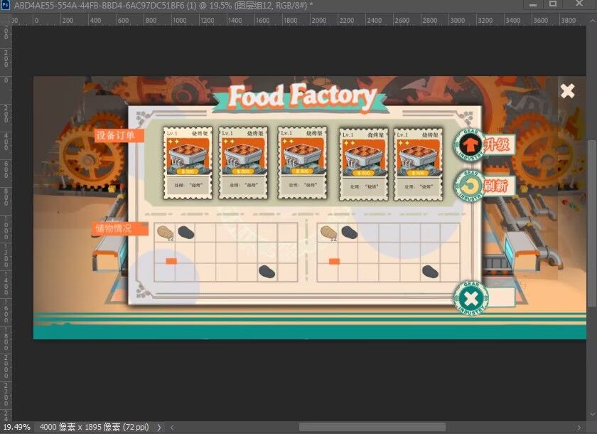The height and width of the screenshot is (434, 597).
Task: Click the ruler origin corner box
Action: click(x=6, y=20)
